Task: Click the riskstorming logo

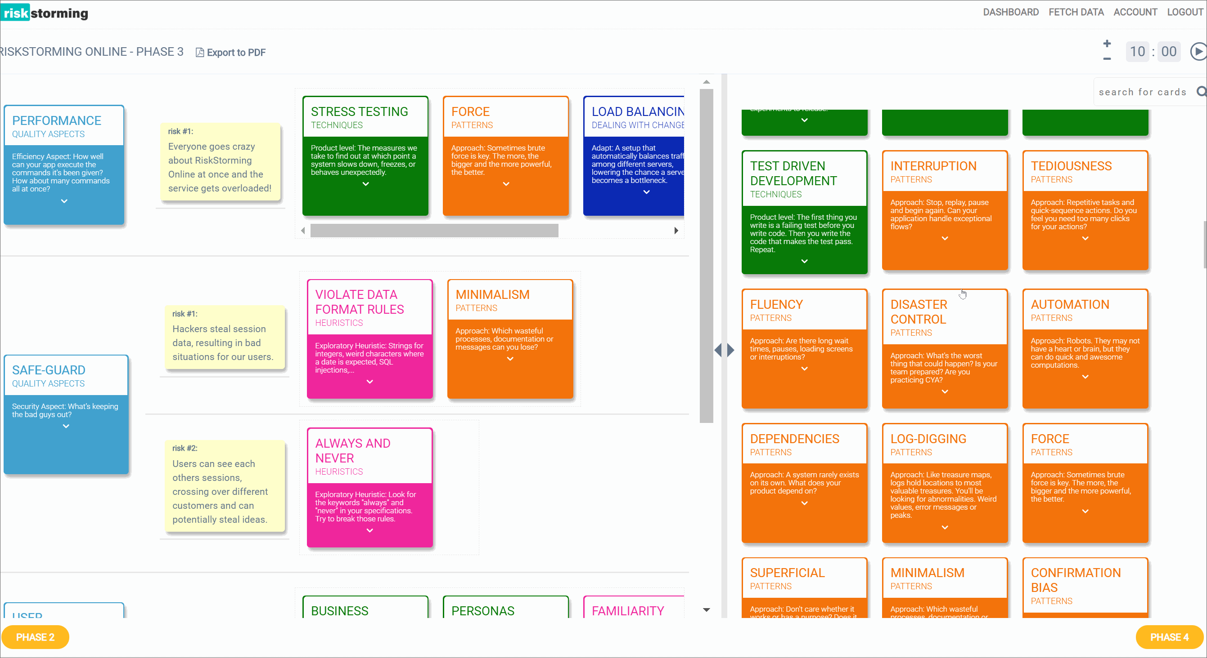Action: pyautogui.click(x=45, y=13)
